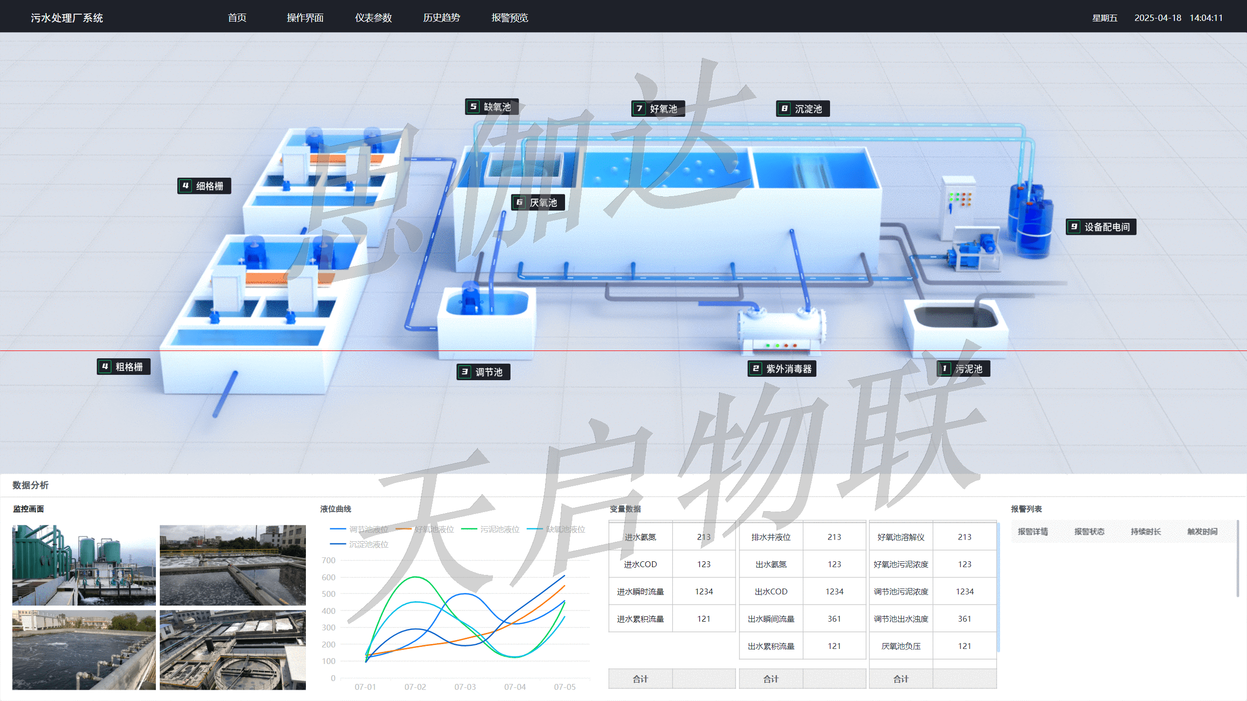Screen dimensions: 1247x701
Task: Select the 厌氧池 number 6 badge
Action: coord(519,202)
